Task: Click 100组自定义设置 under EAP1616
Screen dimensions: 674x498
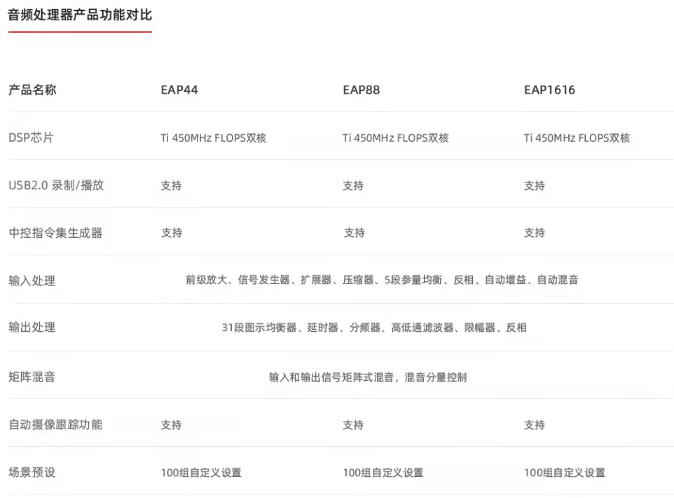Action: click(565, 473)
